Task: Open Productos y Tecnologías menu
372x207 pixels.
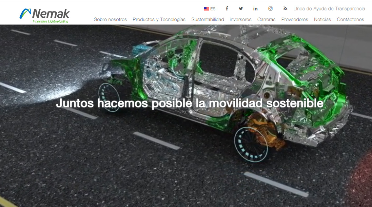Action: click(x=159, y=19)
